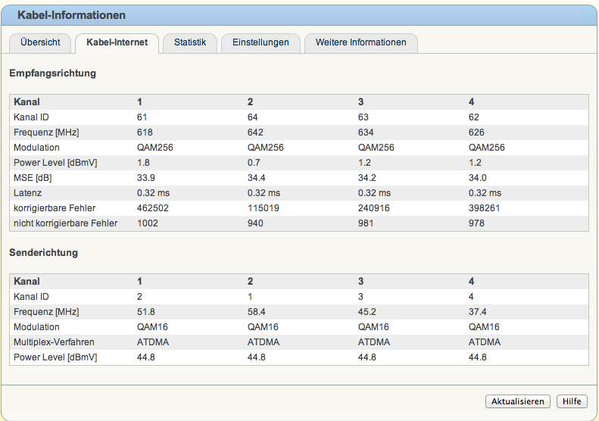Click the downstream Kanal ID 61
The height and width of the screenshot is (421, 599).
pyautogui.click(x=142, y=117)
